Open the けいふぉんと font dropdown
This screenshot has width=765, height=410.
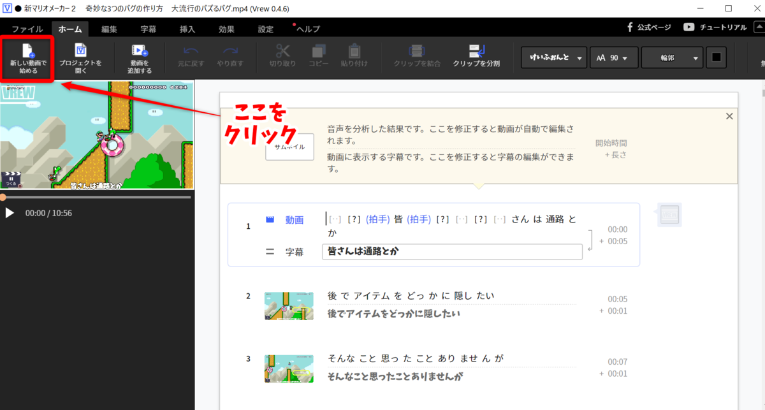pyautogui.click(x=554, y=57)
